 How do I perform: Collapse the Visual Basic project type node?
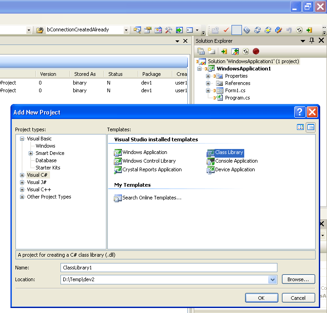22,139
